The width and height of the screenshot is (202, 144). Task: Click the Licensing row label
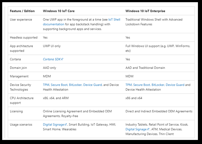[x=16, y=111]
